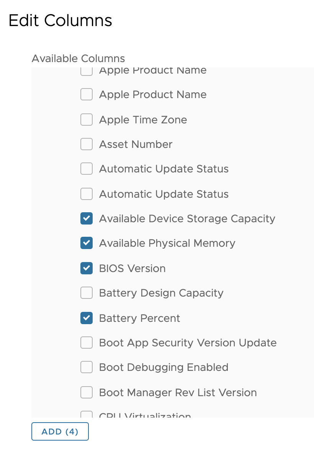The image size is (314, 459).
Task: Click the Available Columns heading
Action: [78, 58]
